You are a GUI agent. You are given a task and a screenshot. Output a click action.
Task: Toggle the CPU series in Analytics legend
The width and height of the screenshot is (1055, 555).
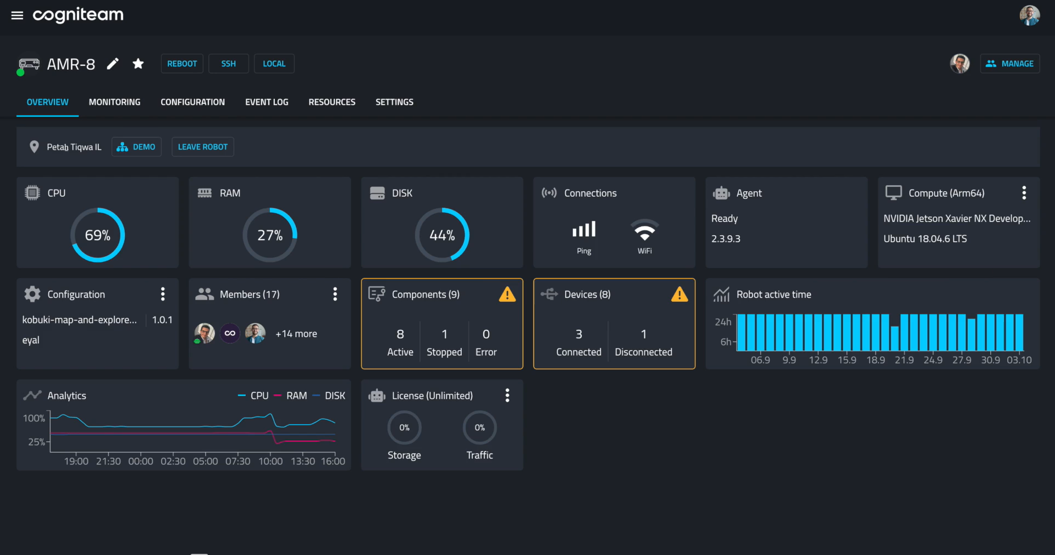(253, 396)
